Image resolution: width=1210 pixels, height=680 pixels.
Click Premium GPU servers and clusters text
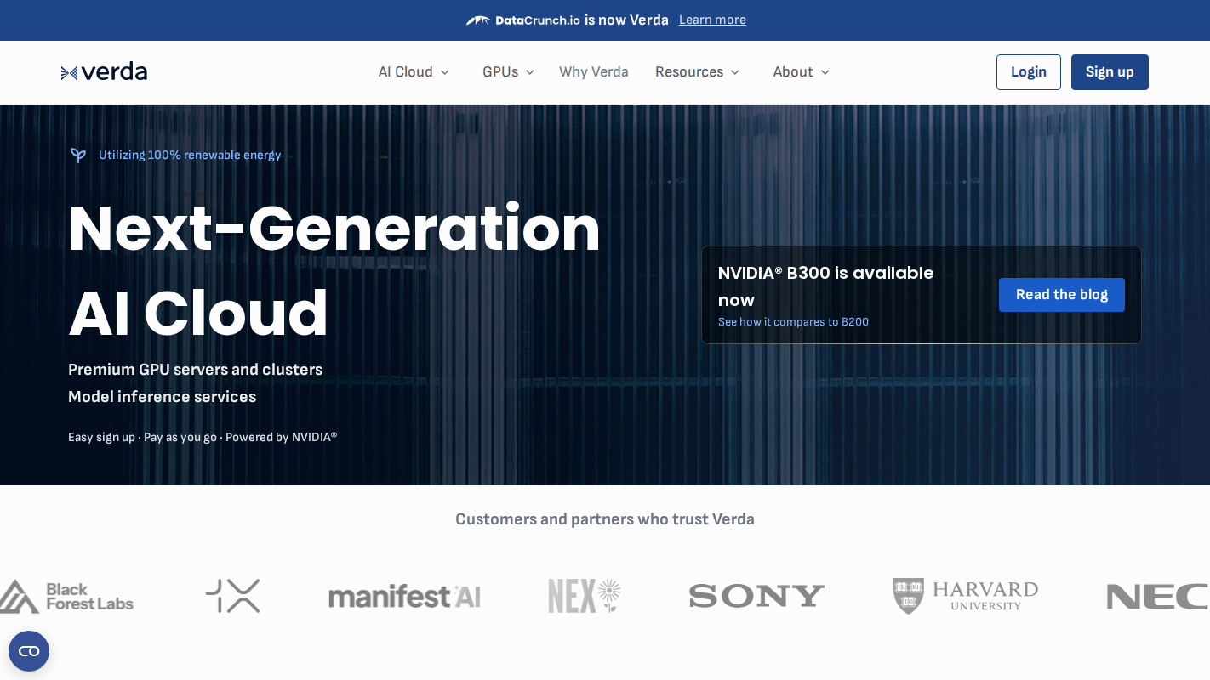tap(195, 370)
